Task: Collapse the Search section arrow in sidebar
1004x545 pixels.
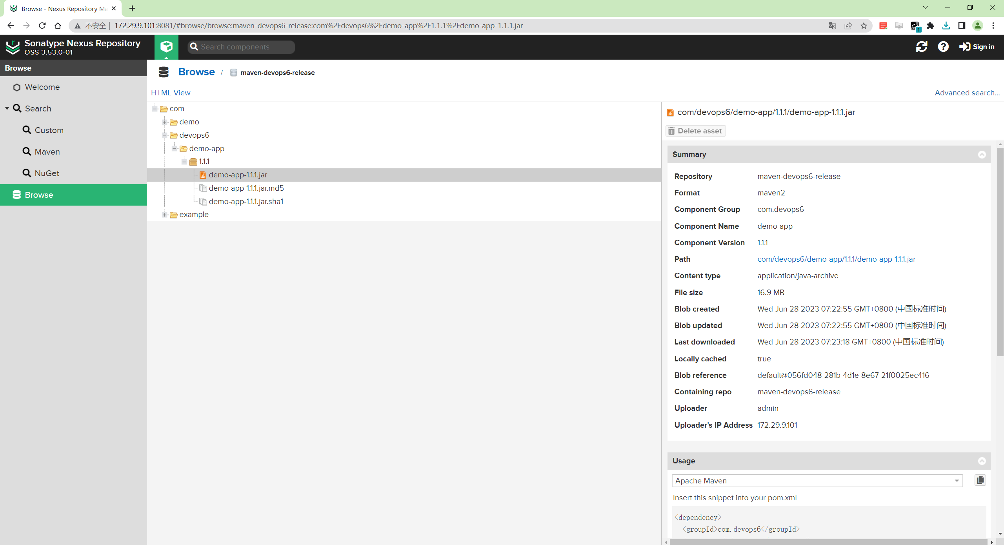Action: pyautogui.click(x=7, y=108)
